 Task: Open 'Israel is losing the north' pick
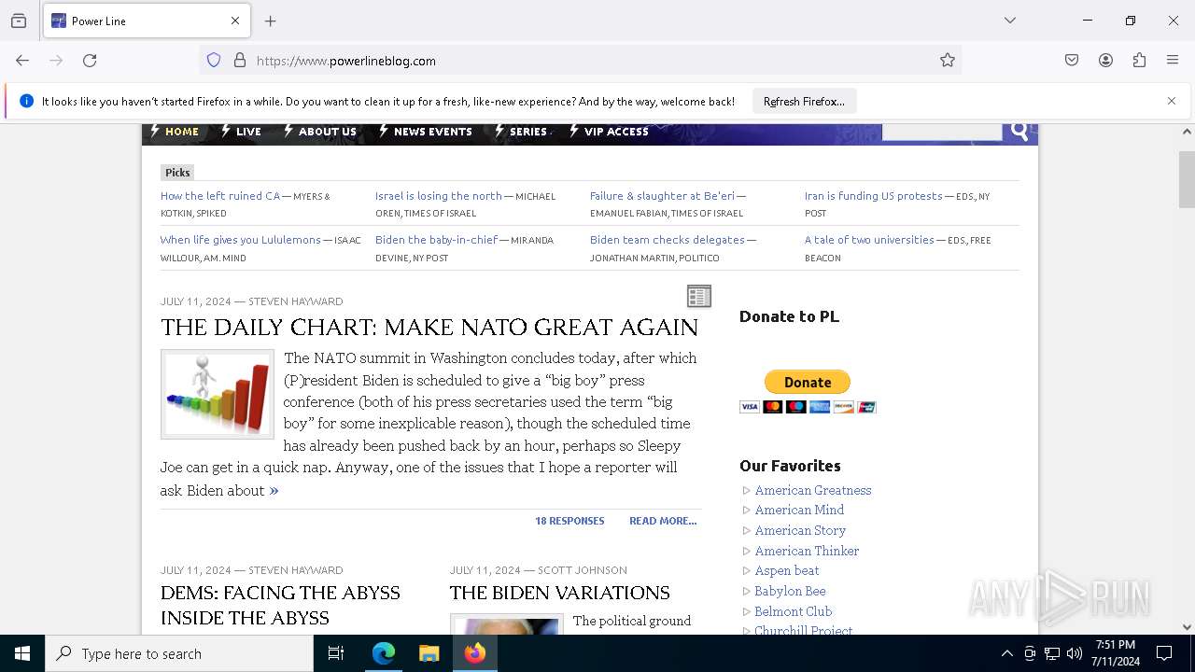pos(439,196)
